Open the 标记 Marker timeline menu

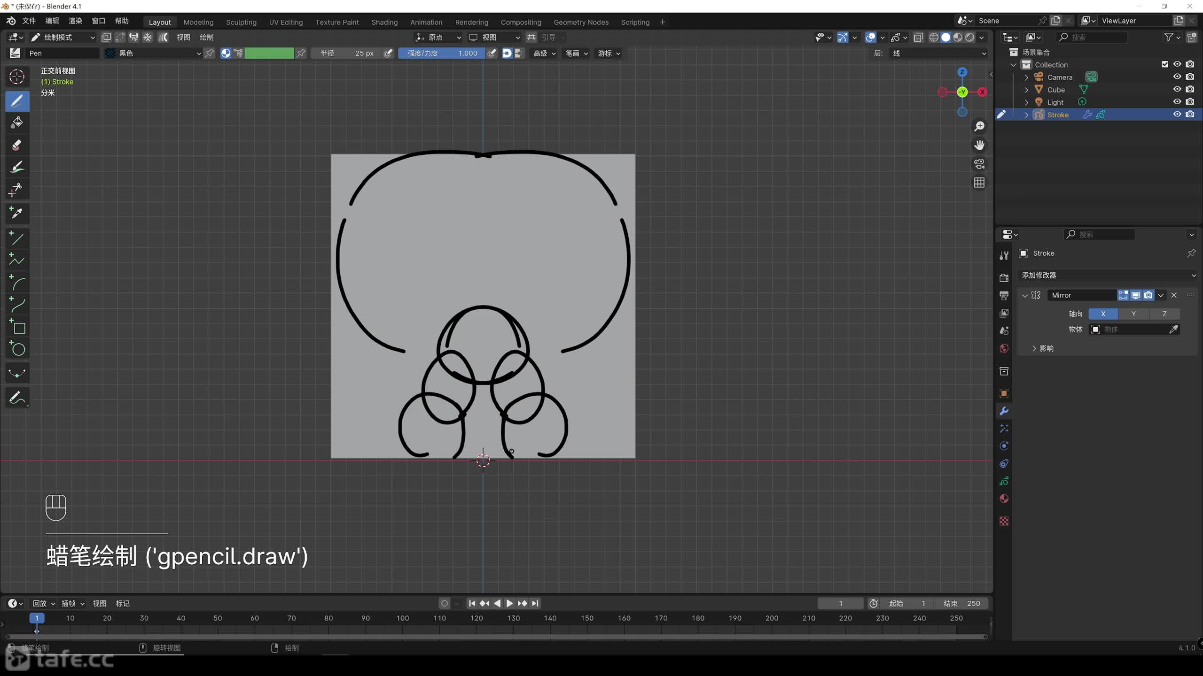point(123,603)
